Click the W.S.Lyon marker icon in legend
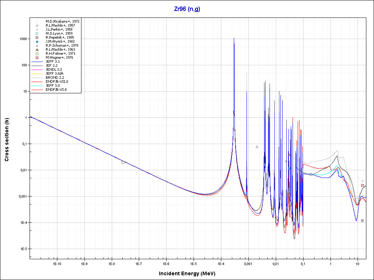374x280 pixels. click(37, 34)
